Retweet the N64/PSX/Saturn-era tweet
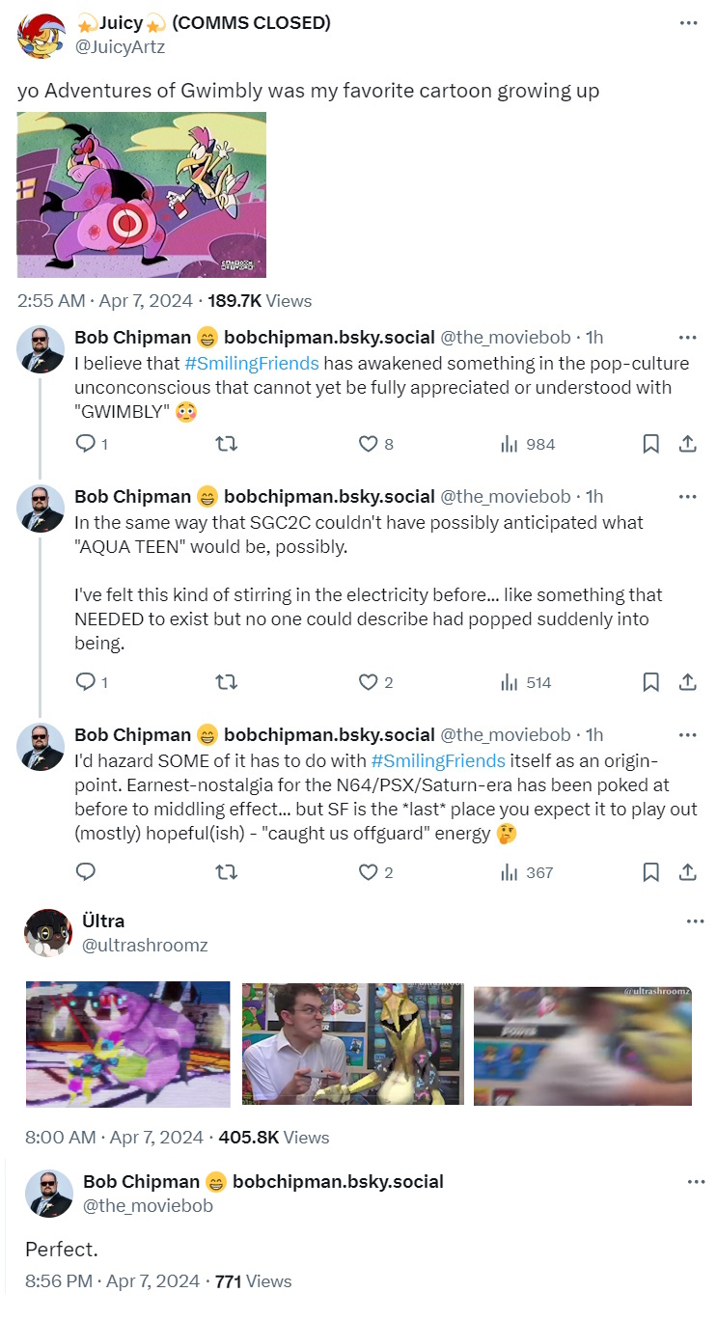 tap(225, 872)
